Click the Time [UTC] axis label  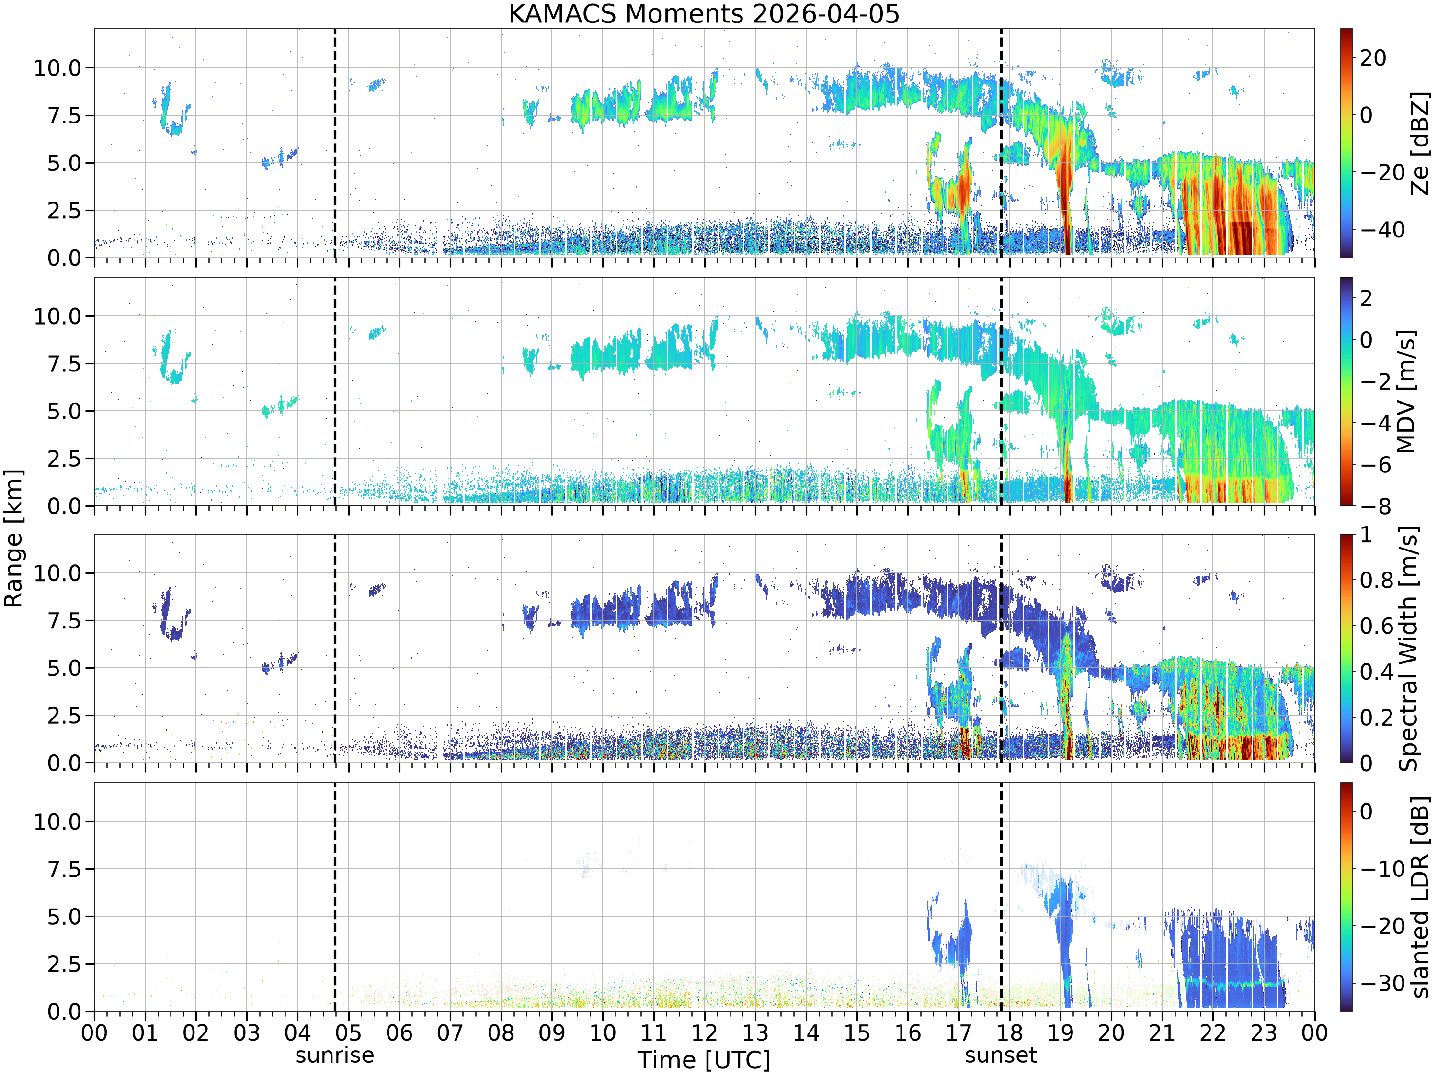pyautogui.click(x=704, y=1059)
